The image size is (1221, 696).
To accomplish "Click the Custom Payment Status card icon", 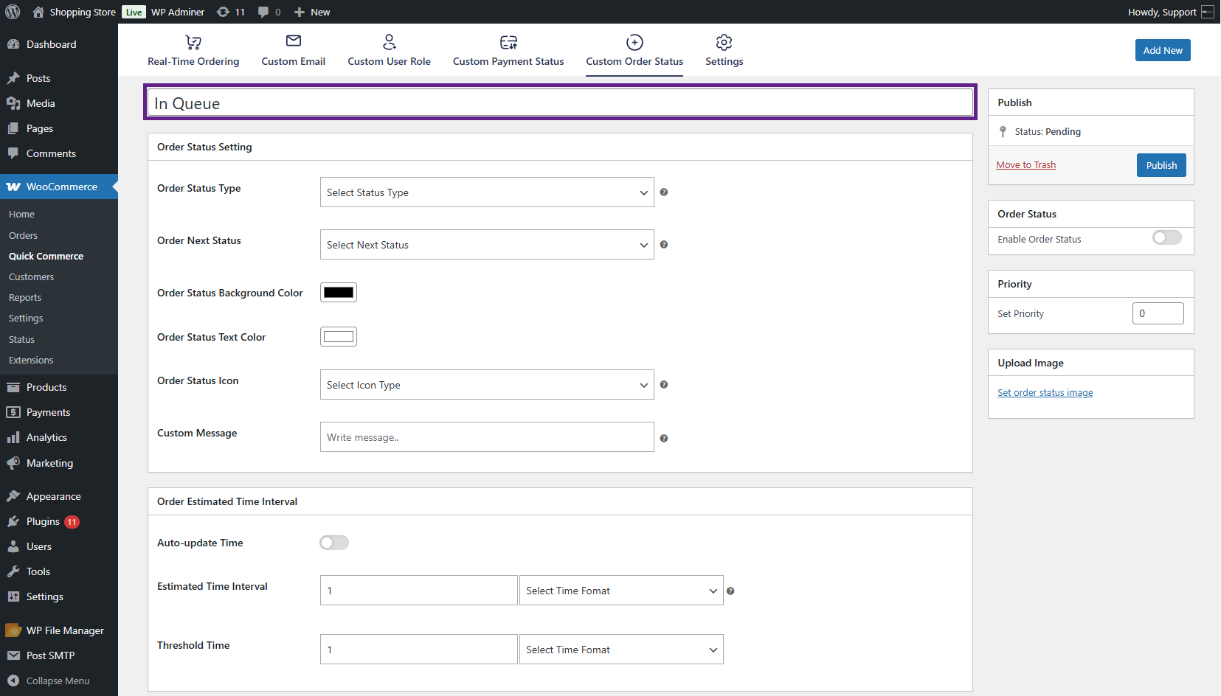I will point(508,42).
